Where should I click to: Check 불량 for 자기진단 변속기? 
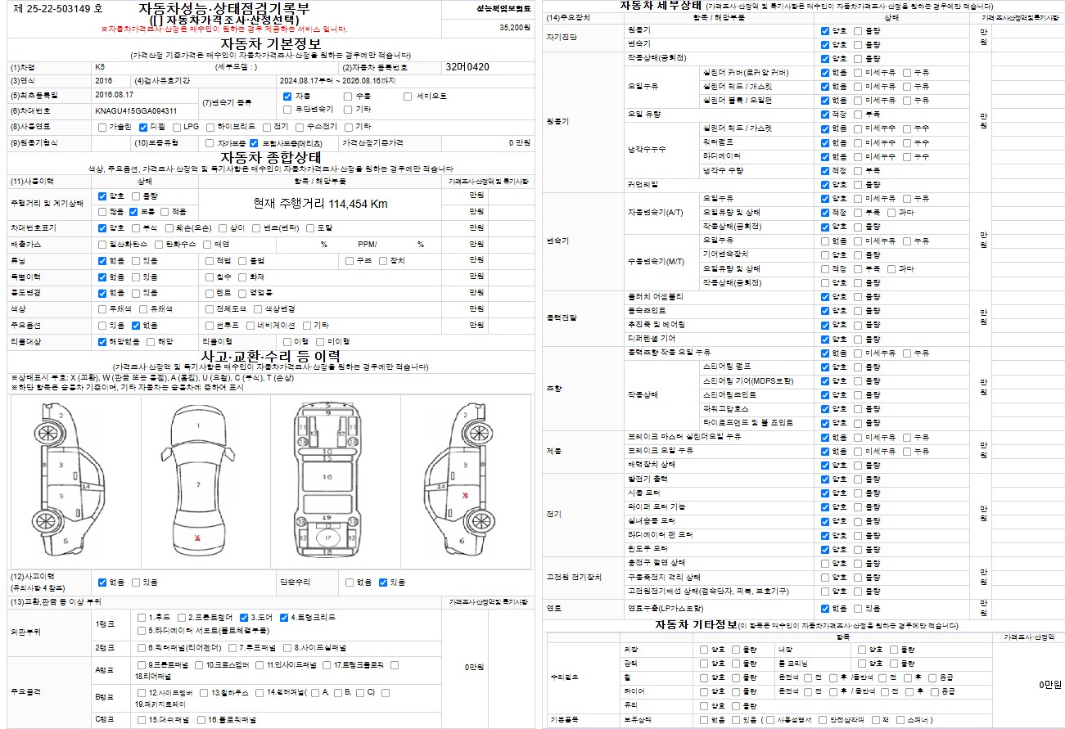(858, 44)
